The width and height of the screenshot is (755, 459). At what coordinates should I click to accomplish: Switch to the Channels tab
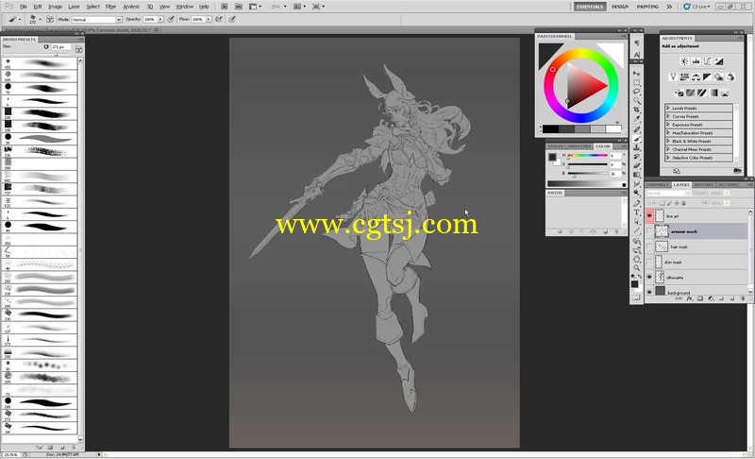pos(657,184)
